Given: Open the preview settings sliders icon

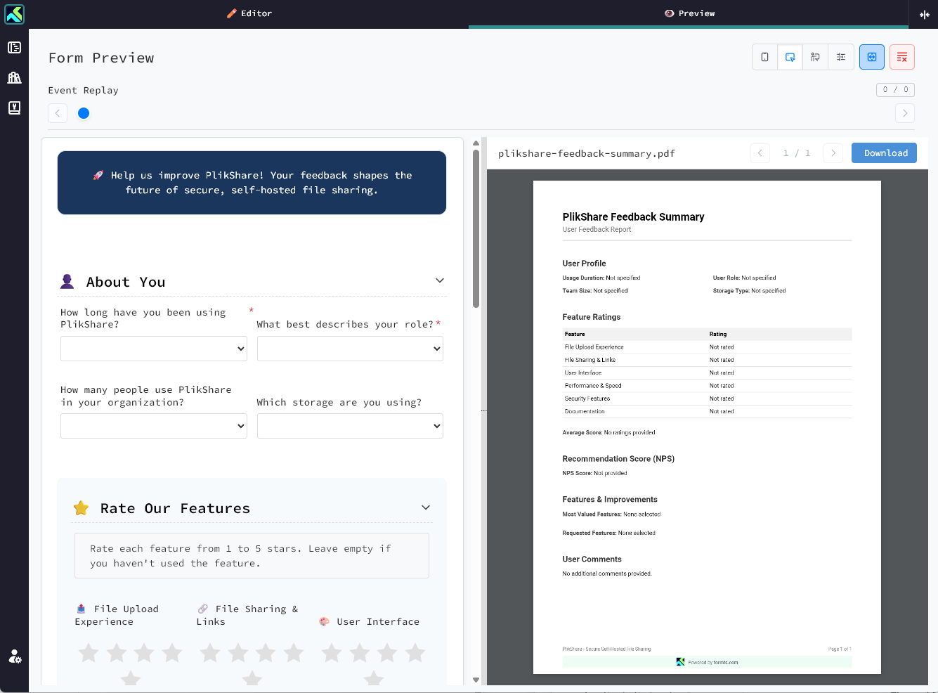Looking at the screenshot, I should 841,57.
